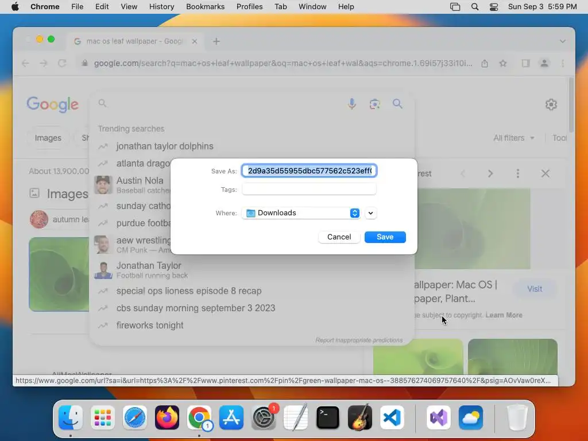588x441 pixels.
Task: Open Google settings gear
Action: [551, 105]
